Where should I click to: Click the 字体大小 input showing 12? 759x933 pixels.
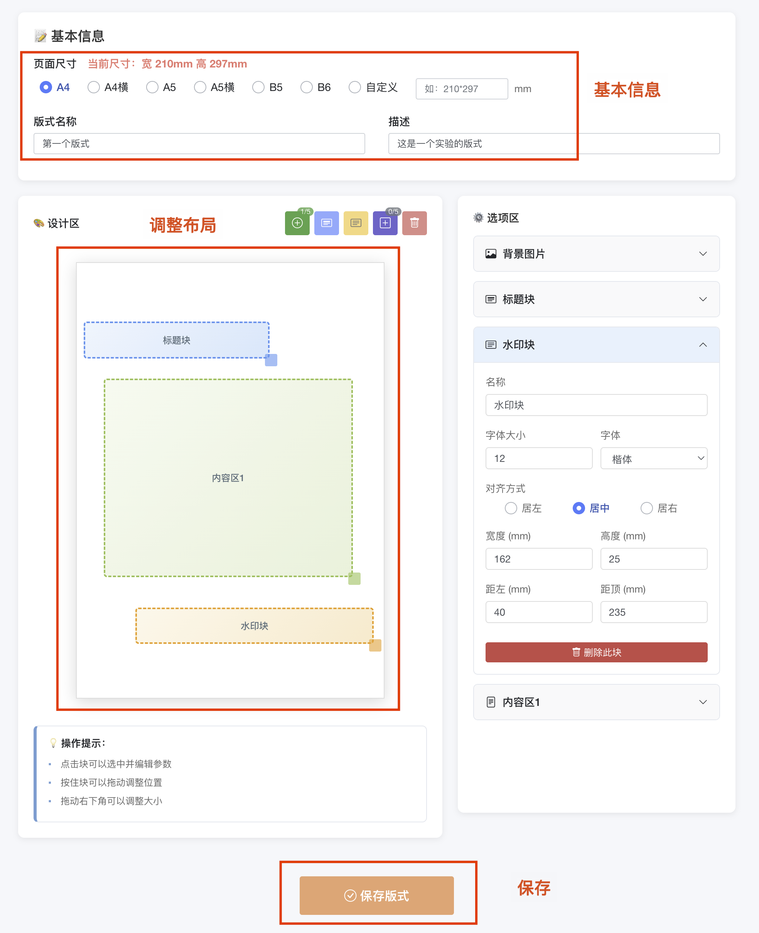(x=539, y=458)
